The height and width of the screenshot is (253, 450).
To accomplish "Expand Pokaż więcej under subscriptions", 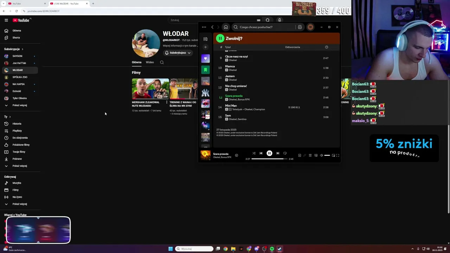I will (x=20, y=105).
